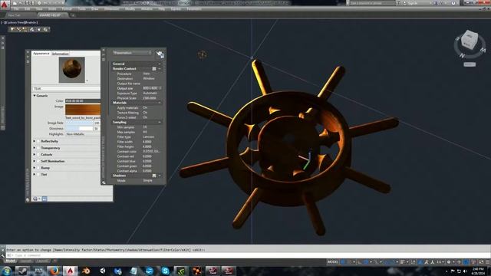The width and height of the screenshot is (491, 276).
Task: Open the Modify menu
Action: tap(130, 9)
